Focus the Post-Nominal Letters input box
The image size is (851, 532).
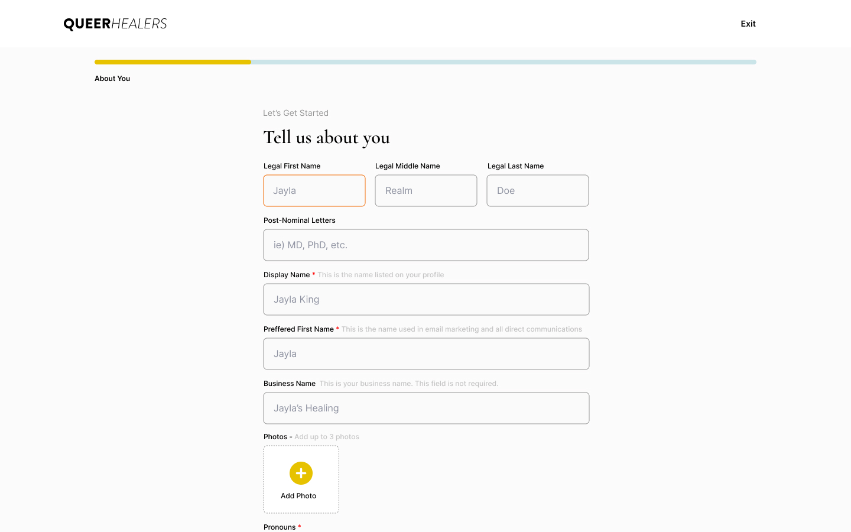[426, 245]
